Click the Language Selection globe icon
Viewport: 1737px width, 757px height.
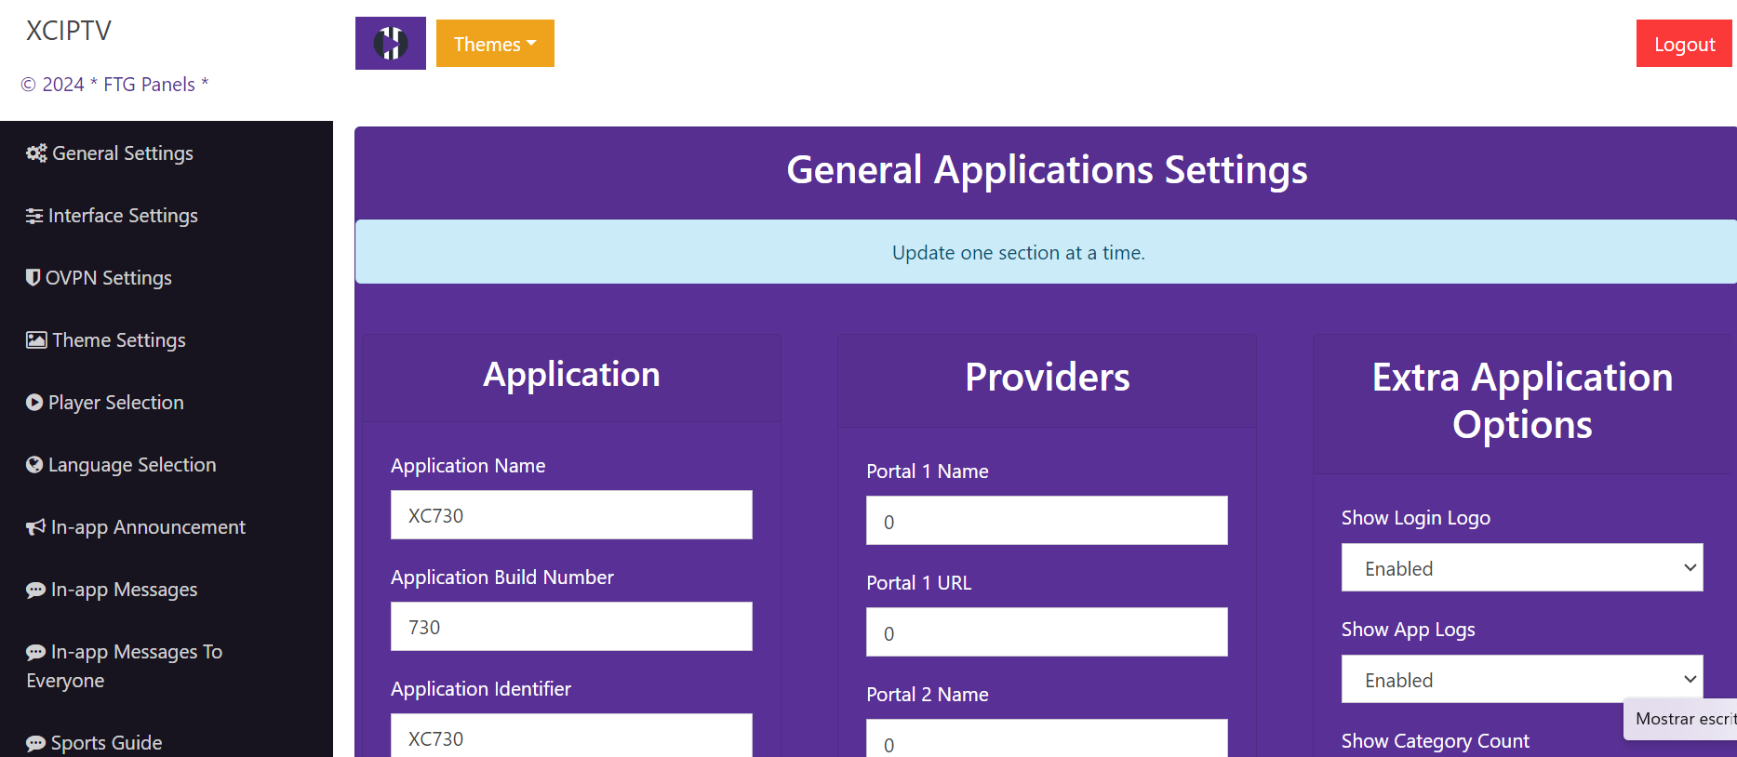point(34,465)
